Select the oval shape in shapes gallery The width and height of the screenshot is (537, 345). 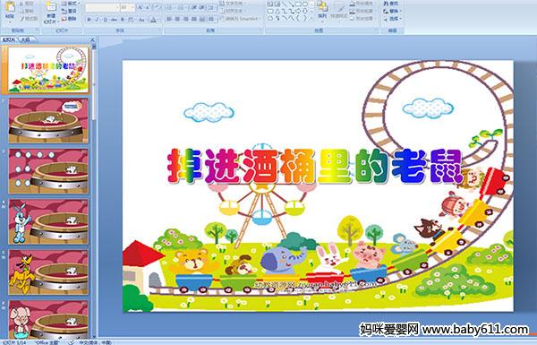click(305, 4)
